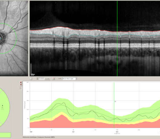Click the green circular scan ring on the fundus
The height and width of the screenshot is (139, 160).
pyautogui.click(x=16, y=38)
